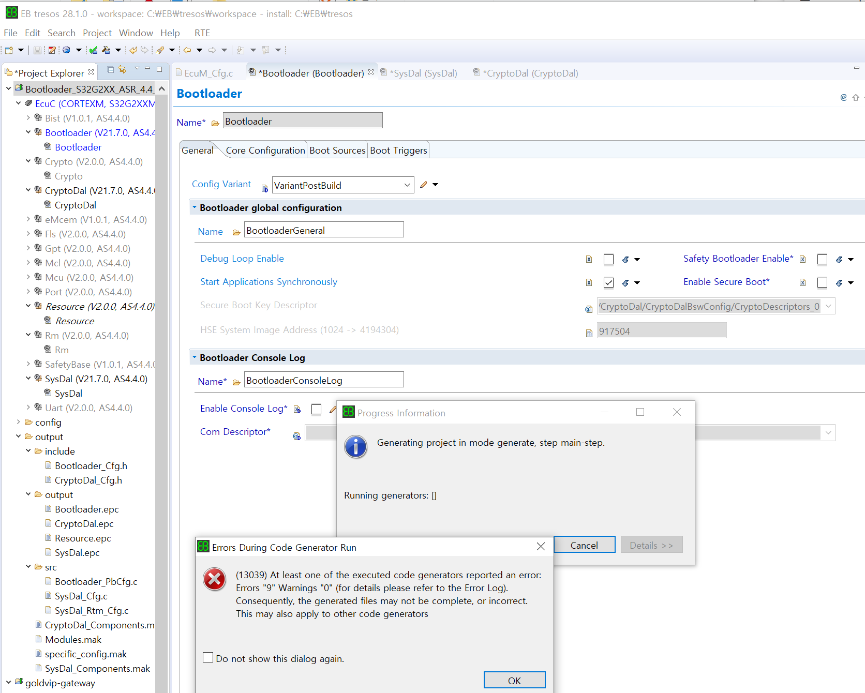Click the pencil icon next to Enable Console Log
Image resolution: width=865 pixels, height=693 pixels.
[333, 409]
